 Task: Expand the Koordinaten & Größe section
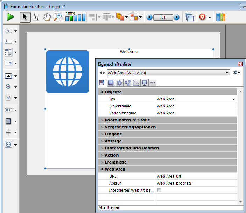click(x=102, y=120)
